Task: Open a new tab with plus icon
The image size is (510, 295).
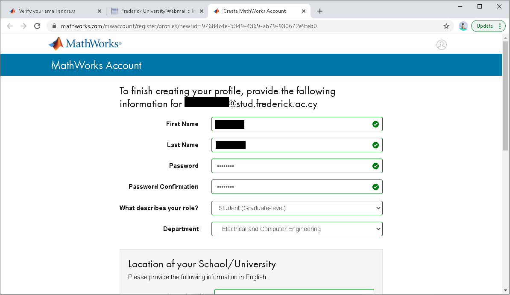Action: (x=320, y=11)
